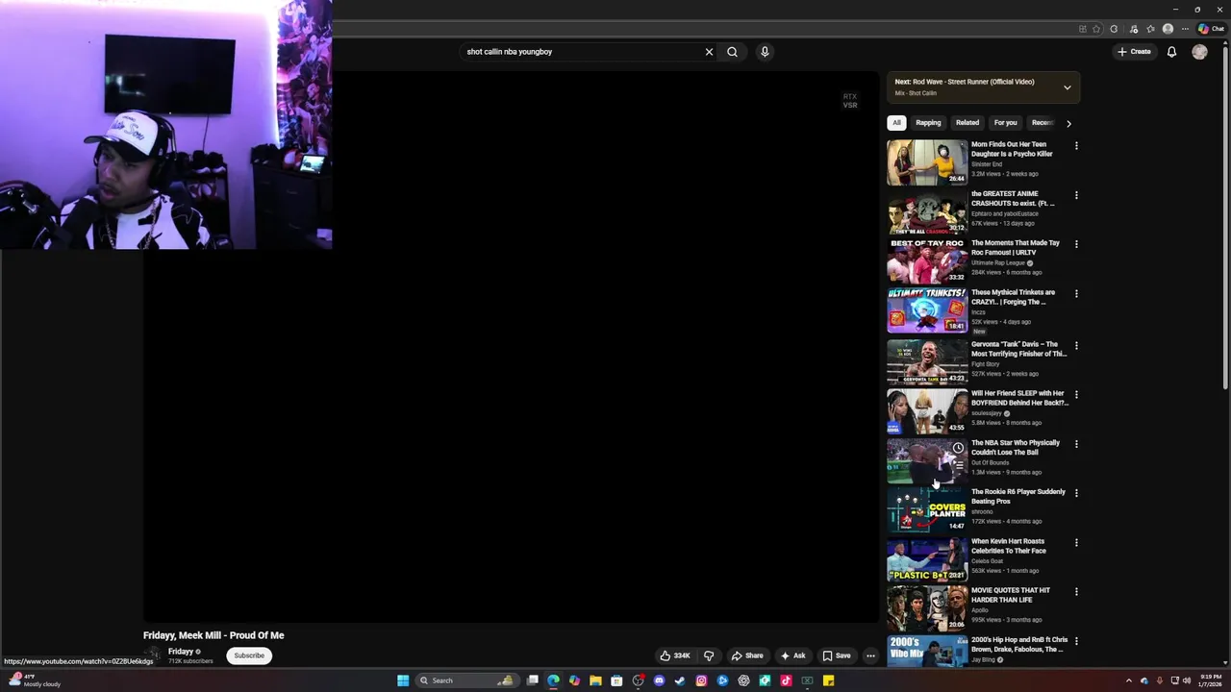
Task: Start voice search with microphone icon
Action: point(765,52)
